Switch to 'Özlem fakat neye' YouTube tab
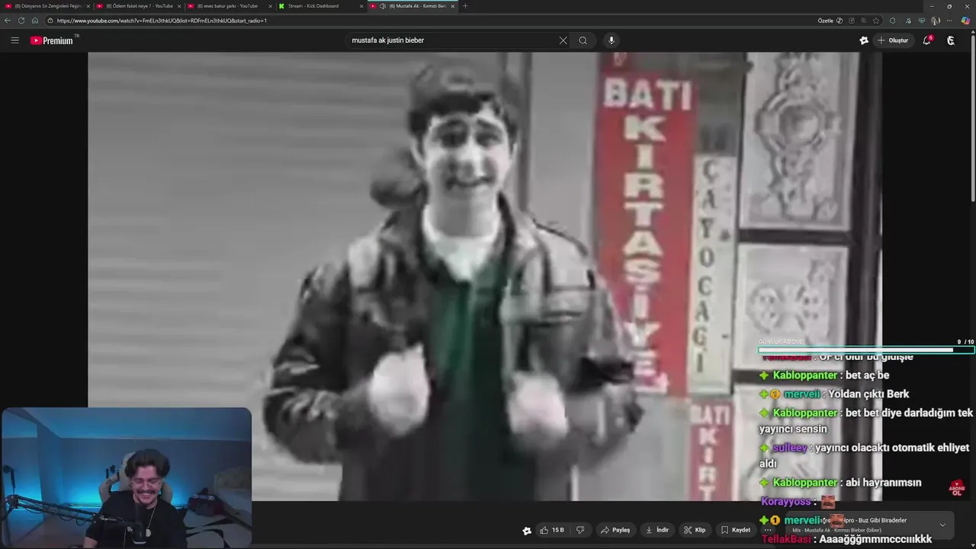Screen dimensions: 976x549 [137, 6]
